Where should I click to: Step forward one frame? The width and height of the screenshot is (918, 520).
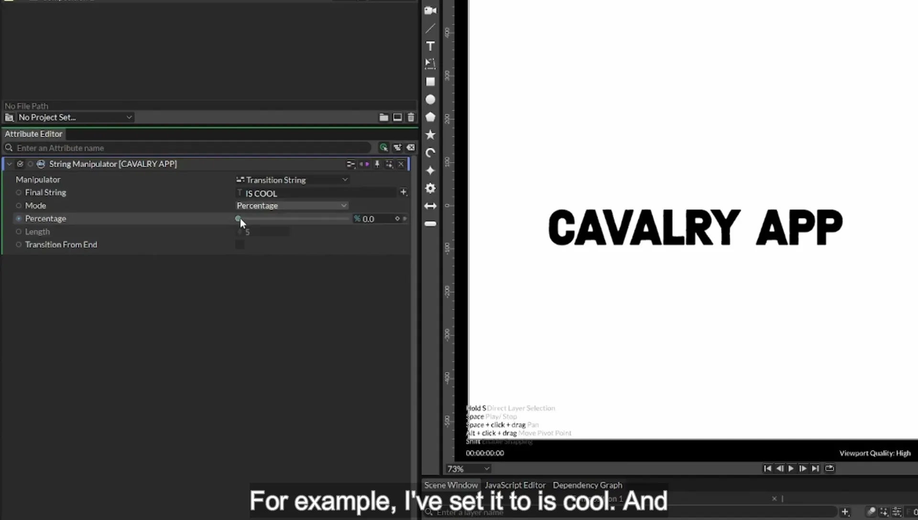pyautogui.click(x=803, y=468)
